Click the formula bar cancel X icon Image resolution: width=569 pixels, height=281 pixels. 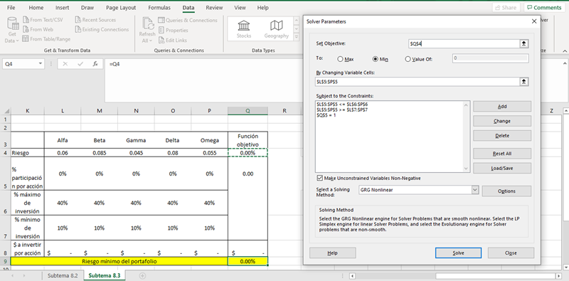[x=65, y=64]
